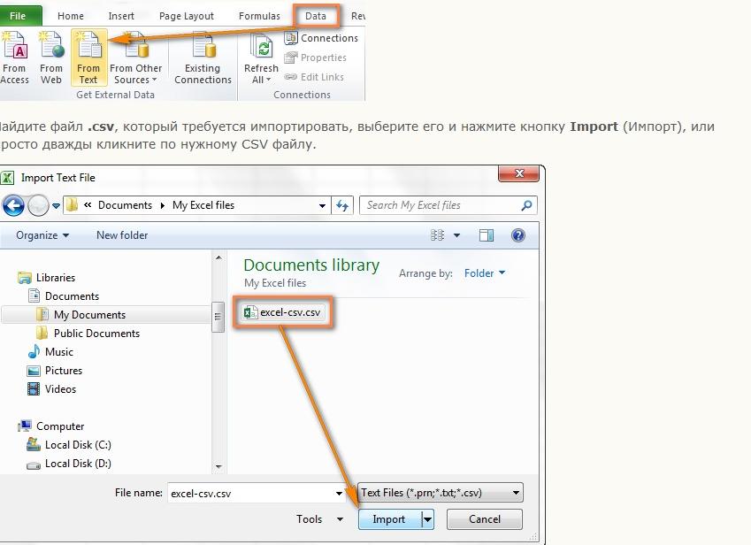Click Documents in the address path
Image resolution: width=751 pixels, height=545 pixels.
(125, 205)
